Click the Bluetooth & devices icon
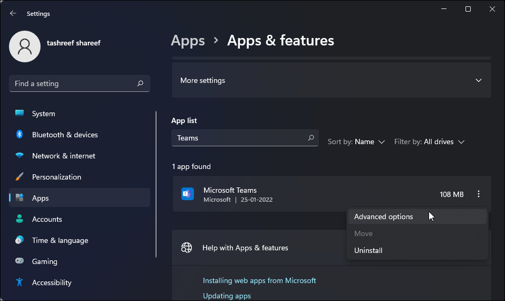The width and height of the screenshot is (505, 301). click(x=20, y=135)
